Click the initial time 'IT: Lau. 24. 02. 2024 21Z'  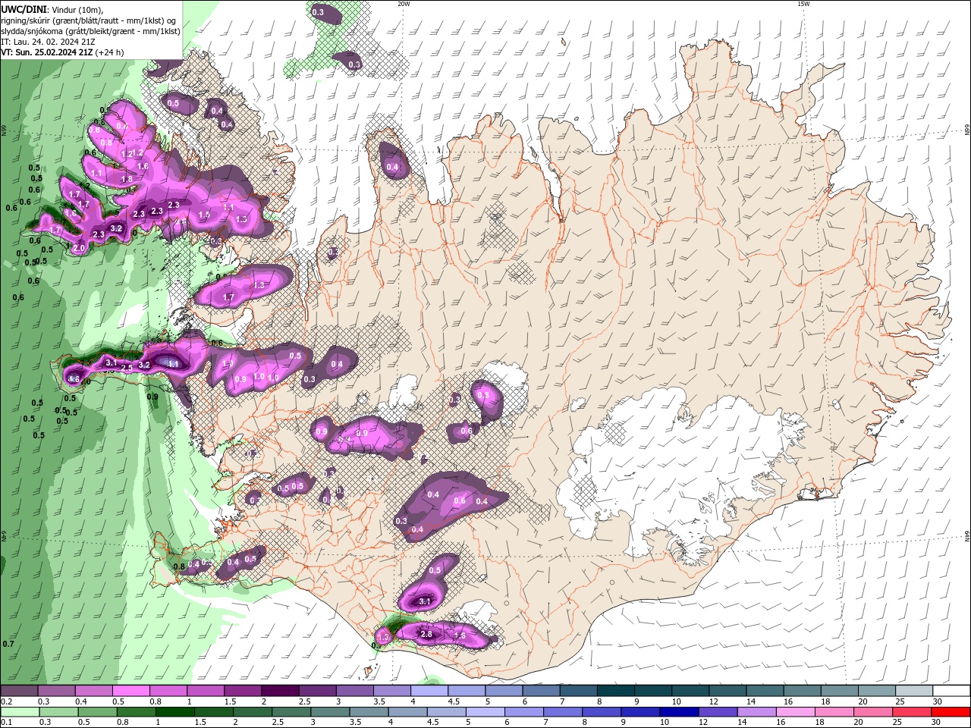[x=48, y=42]
